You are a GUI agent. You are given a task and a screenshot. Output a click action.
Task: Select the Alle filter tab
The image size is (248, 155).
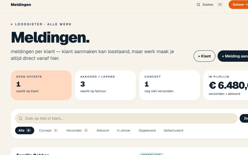click(x=25, y=130)
